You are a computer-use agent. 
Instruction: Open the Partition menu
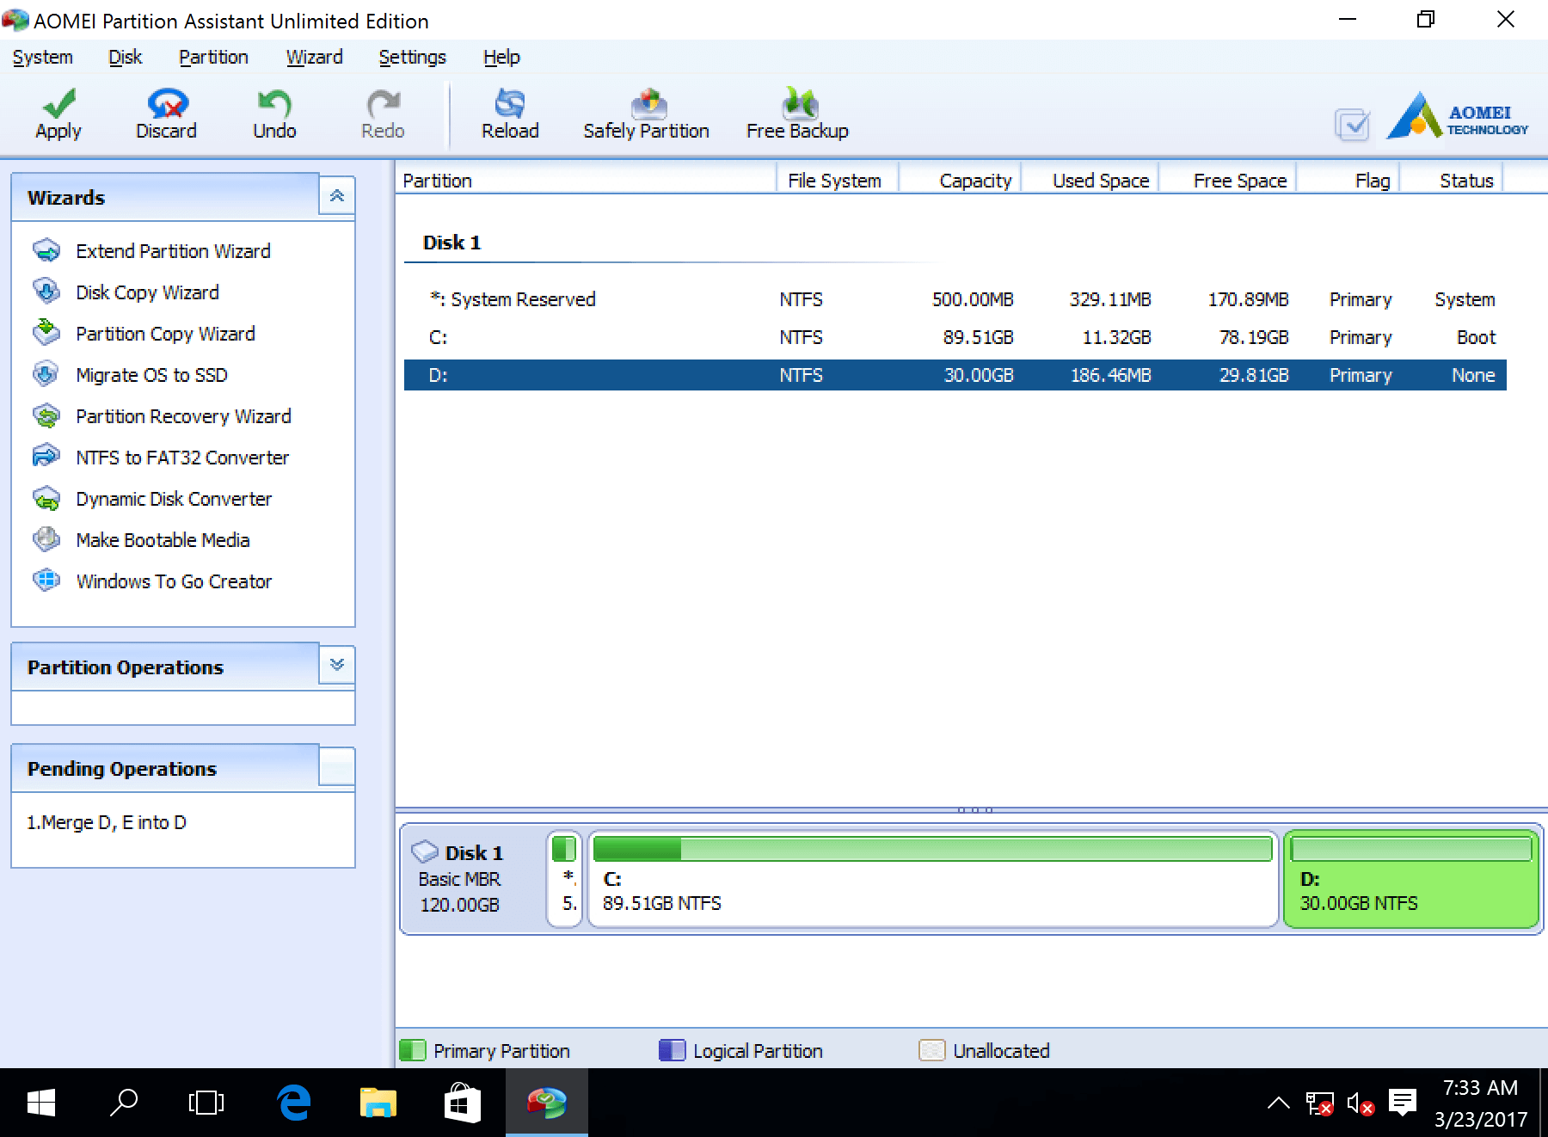213,58
